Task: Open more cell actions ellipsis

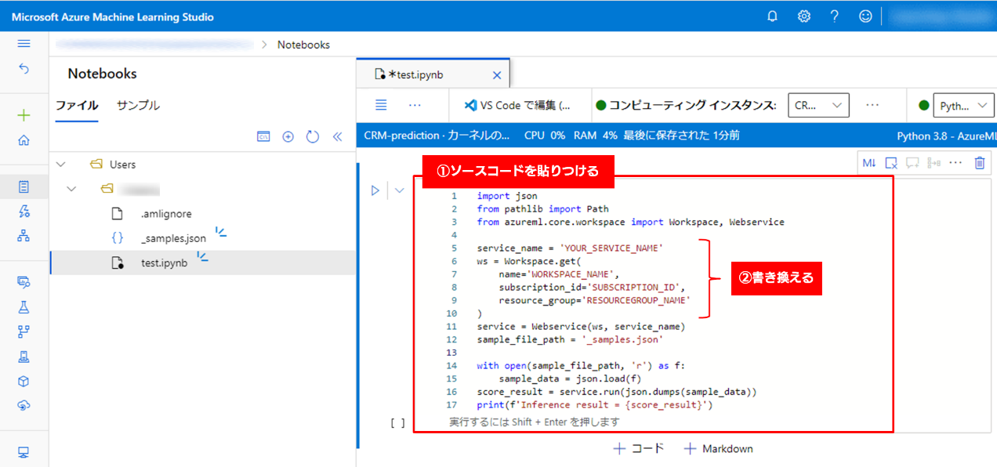Action: 955,163
